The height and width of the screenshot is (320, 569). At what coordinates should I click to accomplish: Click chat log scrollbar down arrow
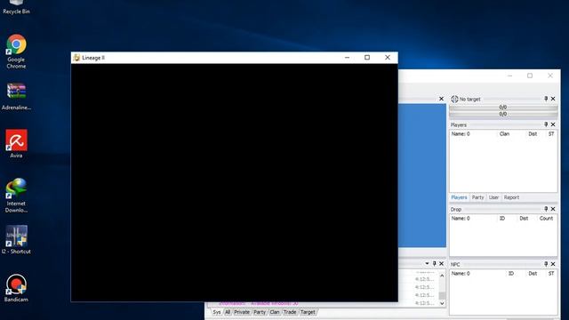[442, 303]
